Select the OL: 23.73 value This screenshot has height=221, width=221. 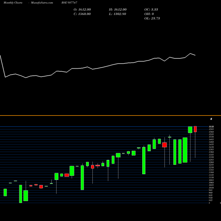pyautogui.click(x=152, y=19)
